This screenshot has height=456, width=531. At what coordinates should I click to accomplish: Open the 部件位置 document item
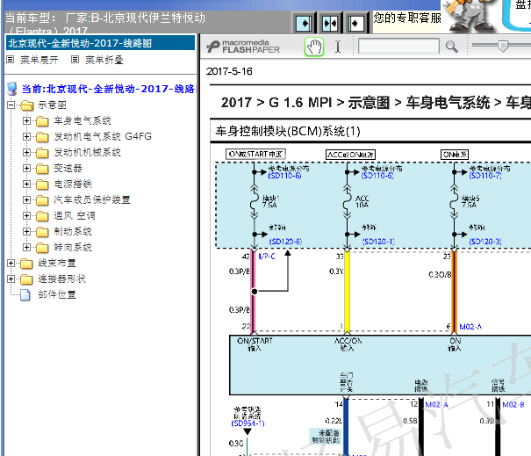click(x=57, y=294)
